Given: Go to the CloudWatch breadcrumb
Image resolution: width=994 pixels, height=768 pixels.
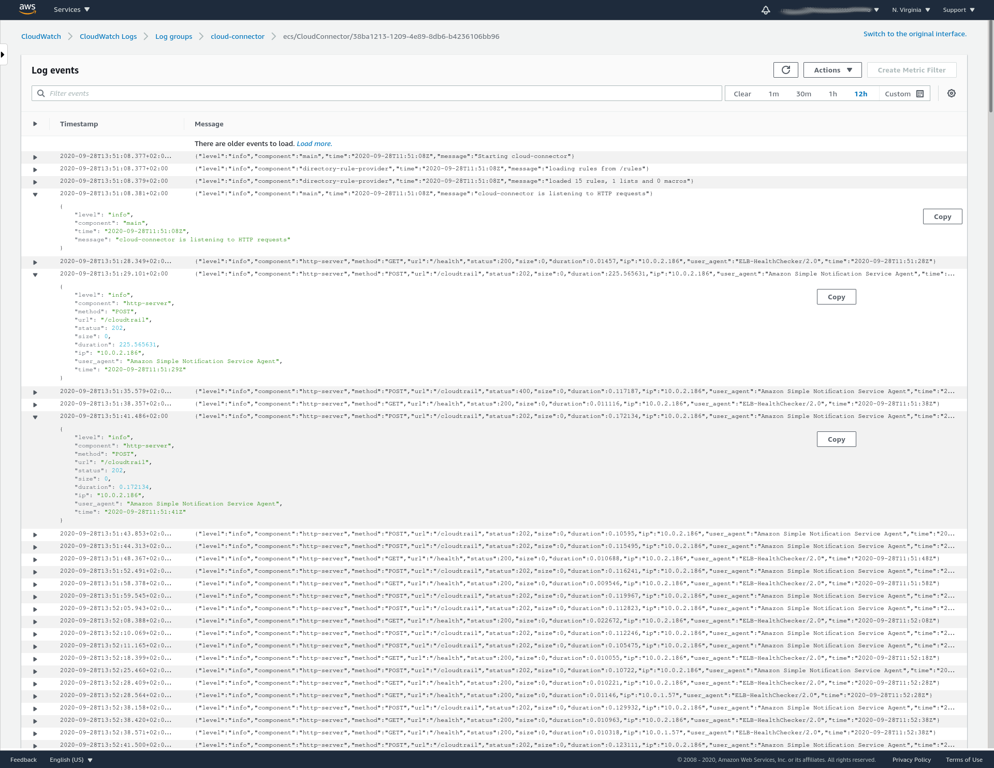Looking at the screenshot, I should click(41, 36).
